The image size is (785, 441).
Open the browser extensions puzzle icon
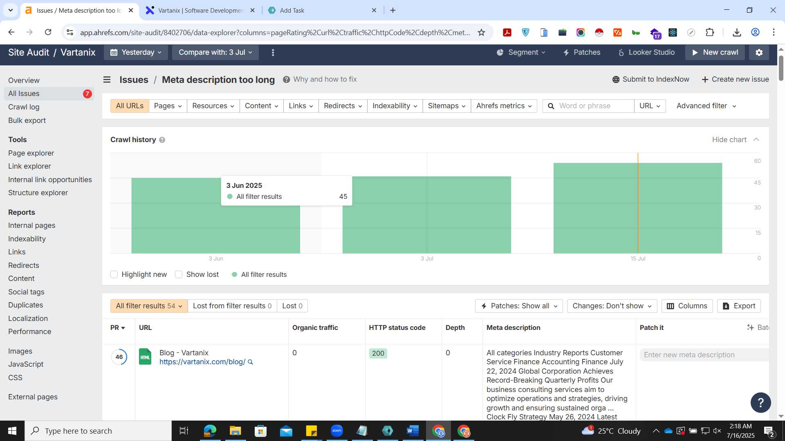coord(710,32)
